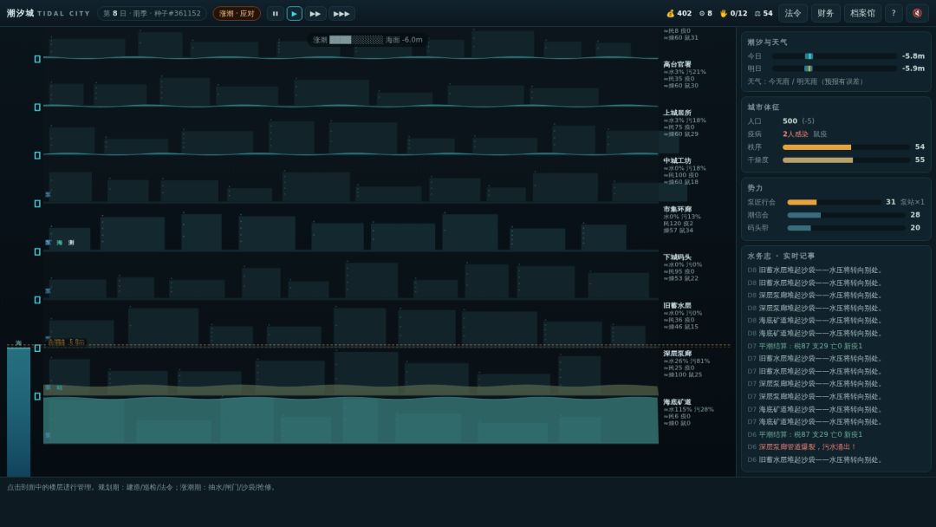936x527 pixels.
Task: Select normal play speed button
Action: [295, 13]
